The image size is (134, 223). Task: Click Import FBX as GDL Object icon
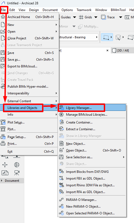61,178
